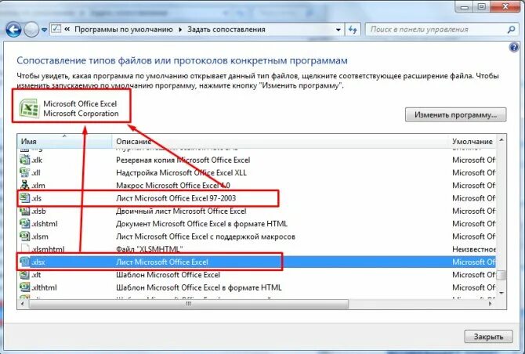The width and height of the screenshot is (525, 354).
Task: Maximize the control panel window
Action: coord(481,7)
